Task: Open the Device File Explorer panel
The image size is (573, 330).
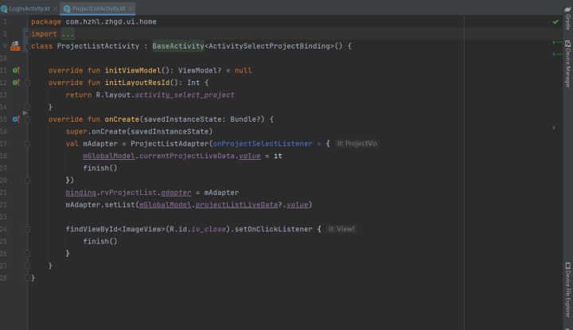Action: tap(567, 290)
